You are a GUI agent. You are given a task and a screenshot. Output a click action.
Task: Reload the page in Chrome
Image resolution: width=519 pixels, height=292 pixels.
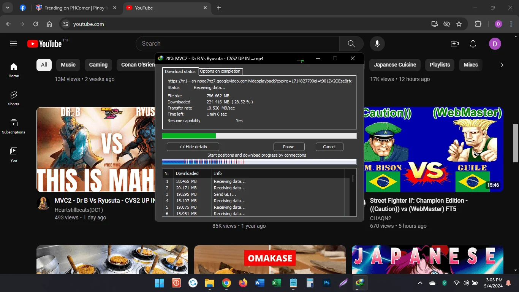coord(36,24)
